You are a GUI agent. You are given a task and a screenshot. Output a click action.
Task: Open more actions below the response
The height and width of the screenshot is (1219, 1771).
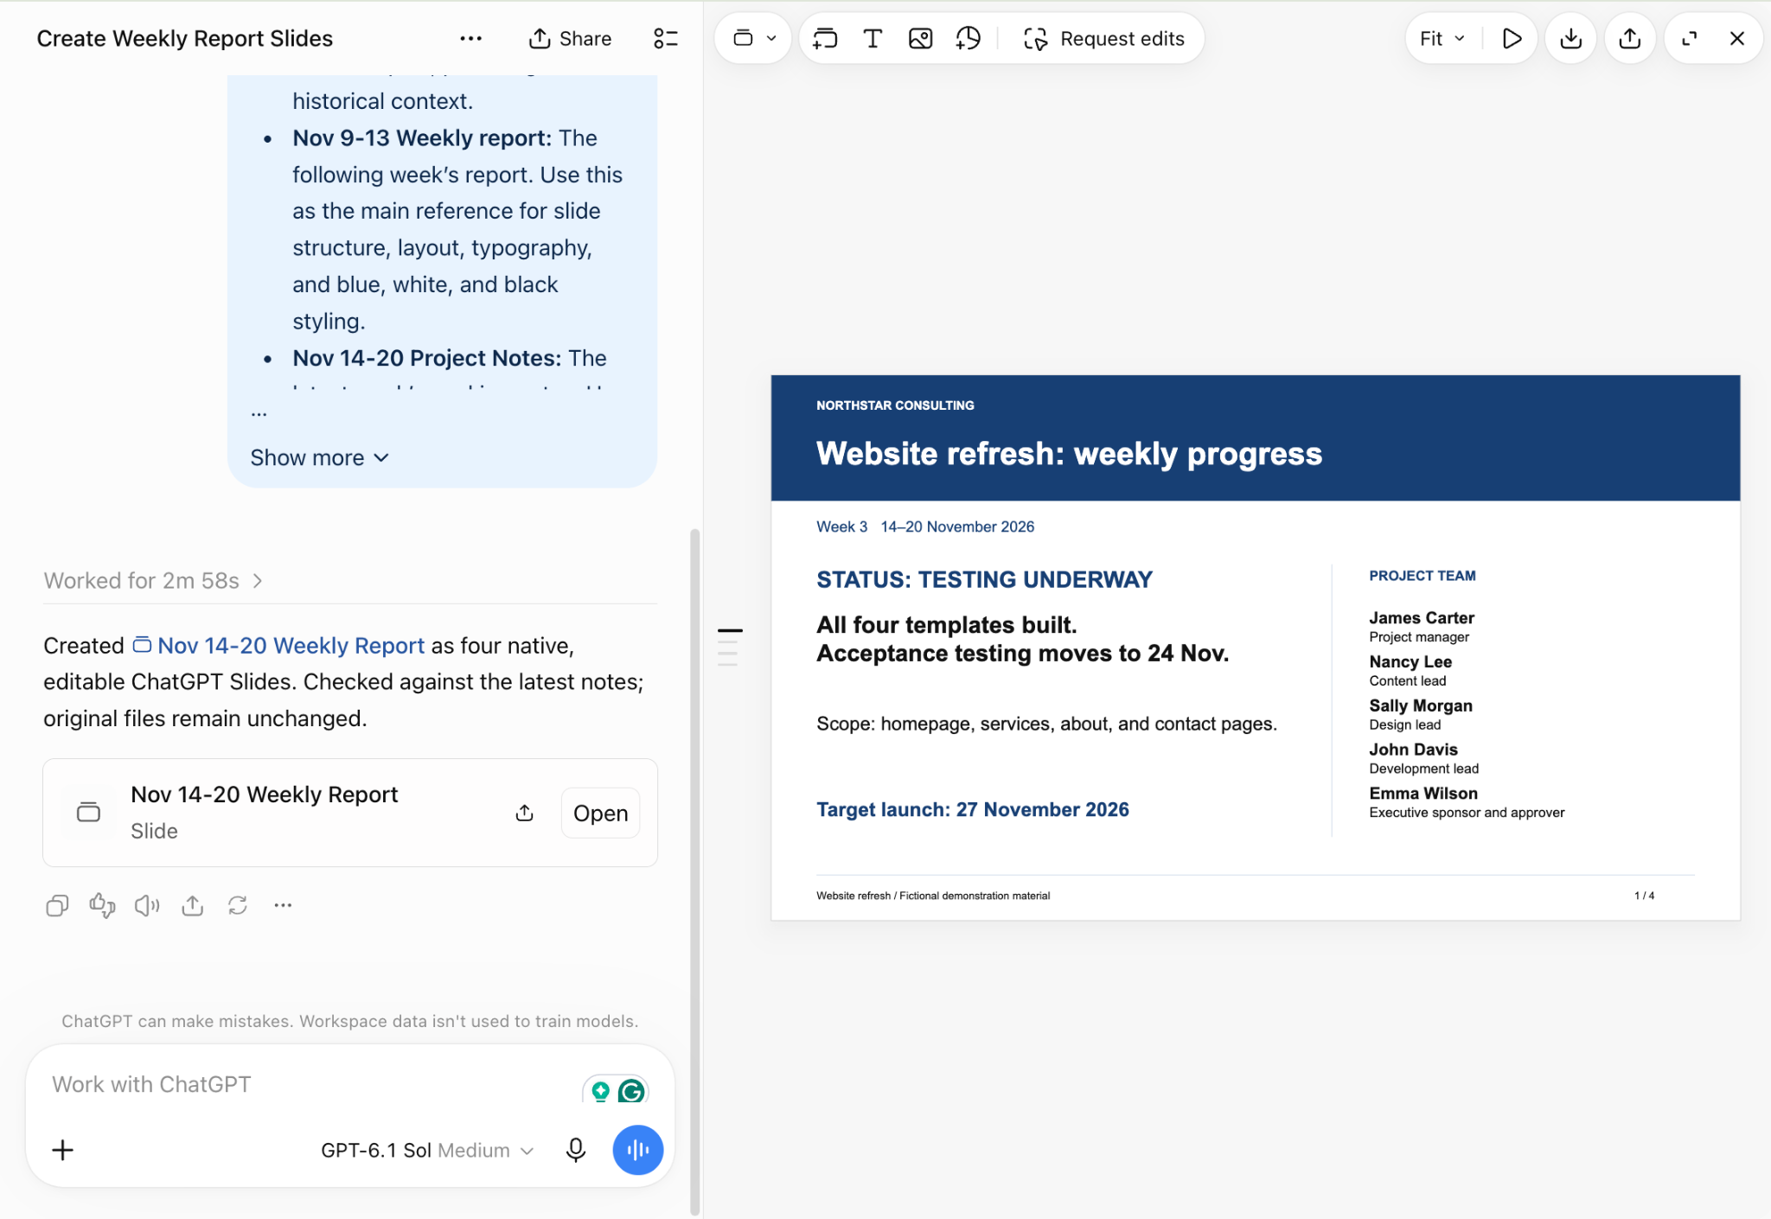click(x=283, y=905)
